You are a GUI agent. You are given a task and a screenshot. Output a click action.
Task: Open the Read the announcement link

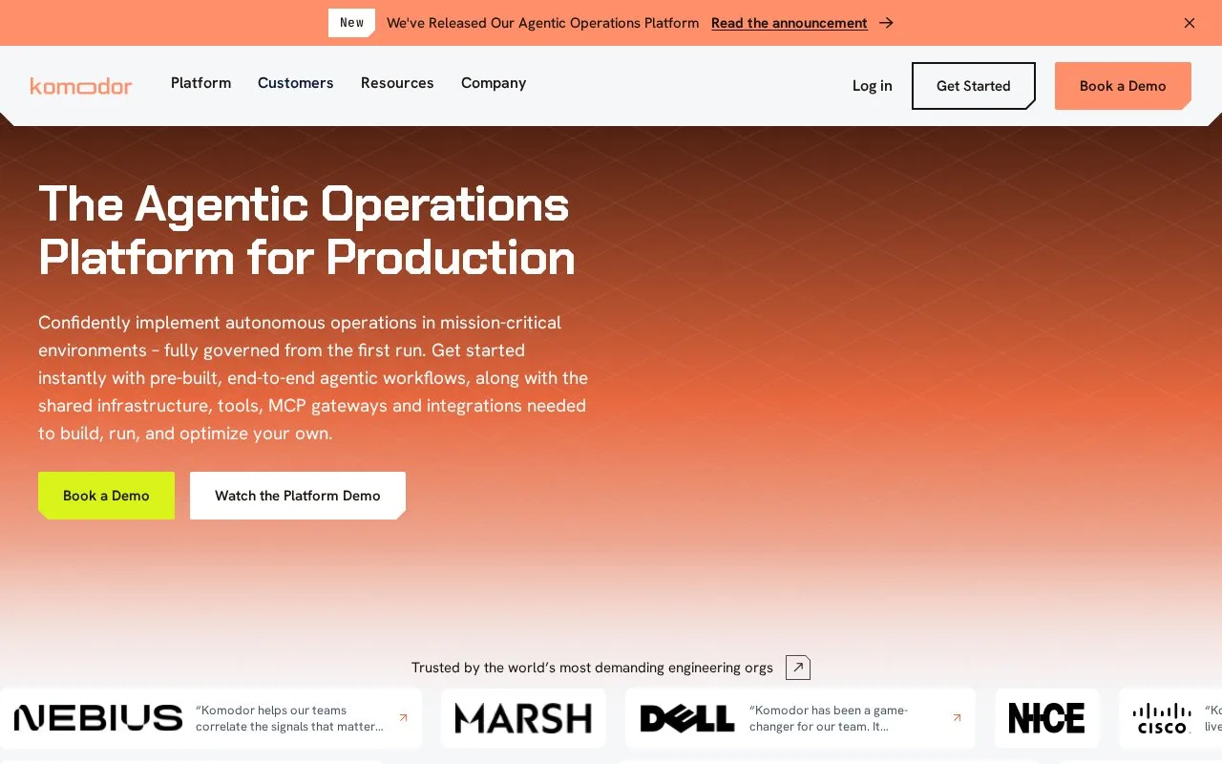pyautogui.click(x=790, y=23)
